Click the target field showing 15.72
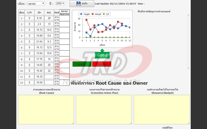The height and width of the screenshot is (129, 207). click(x=39, y=30)
